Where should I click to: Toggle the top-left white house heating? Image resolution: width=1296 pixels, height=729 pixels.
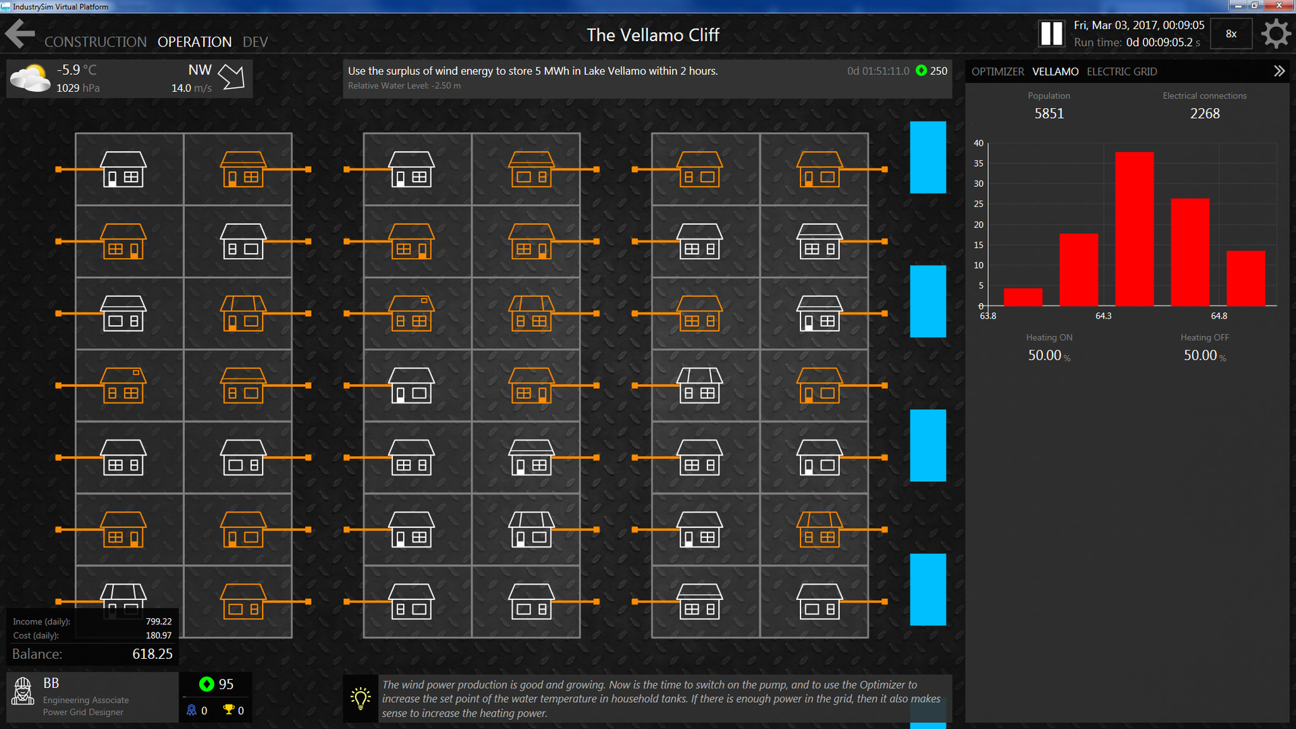pyautogui.click(x=123, y=169)
